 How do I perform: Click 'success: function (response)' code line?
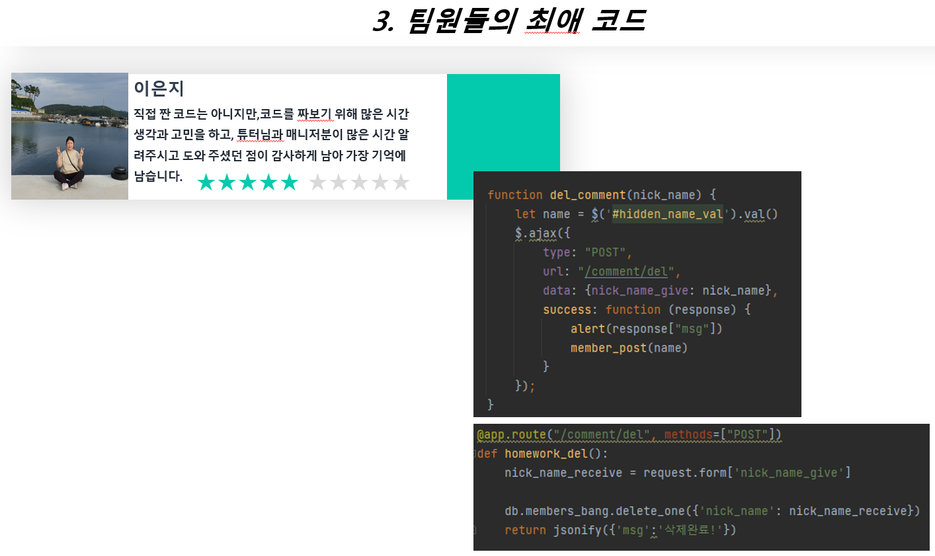click(x=647, y=310)
